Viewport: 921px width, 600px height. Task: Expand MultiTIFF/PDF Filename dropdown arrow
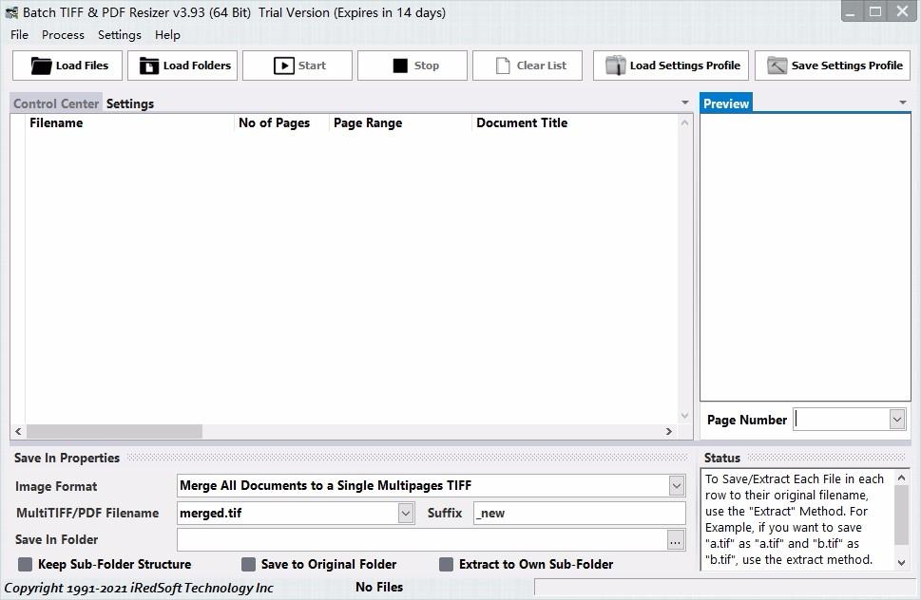pyautogui.click(x=405, y=514)
